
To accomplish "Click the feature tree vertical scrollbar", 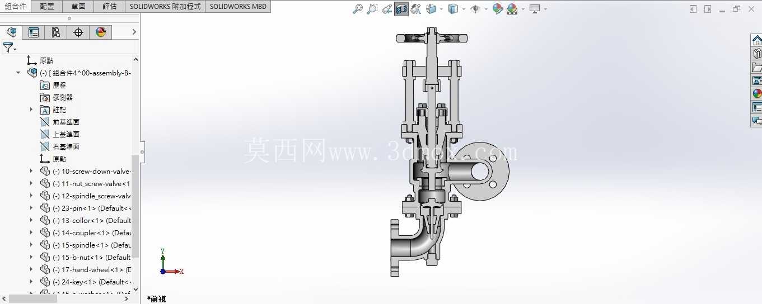I will [x=135, y=207].
